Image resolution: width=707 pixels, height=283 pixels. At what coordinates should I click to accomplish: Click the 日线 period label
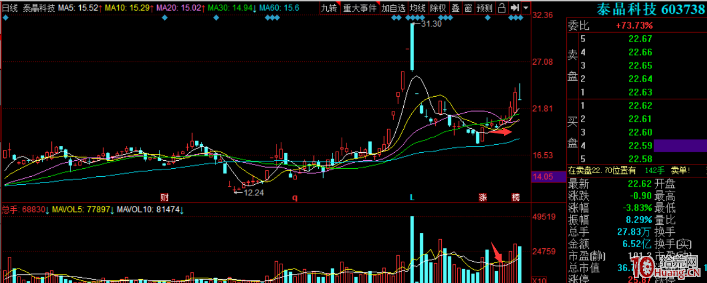tap(10, 9)
